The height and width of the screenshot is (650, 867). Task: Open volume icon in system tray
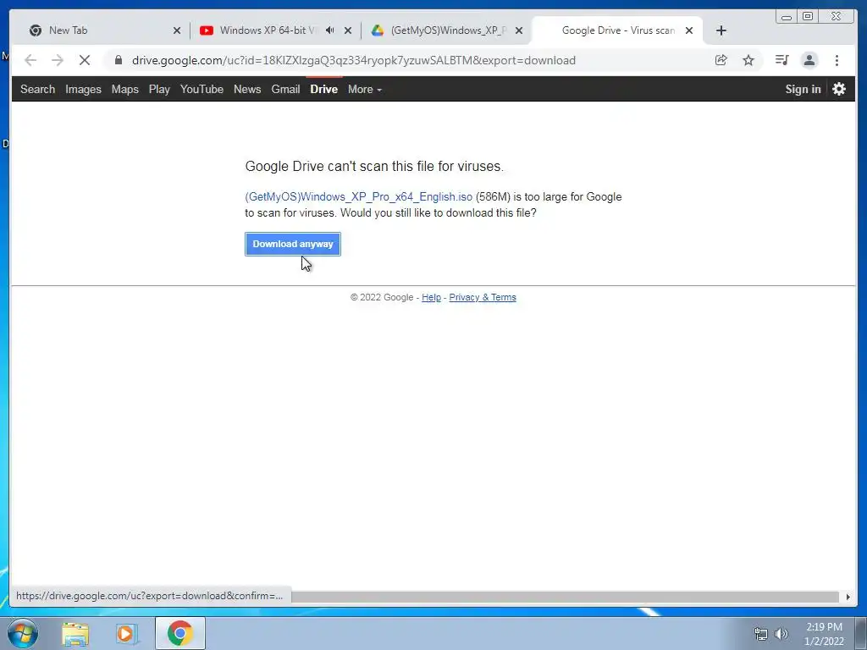click(781, 634)
